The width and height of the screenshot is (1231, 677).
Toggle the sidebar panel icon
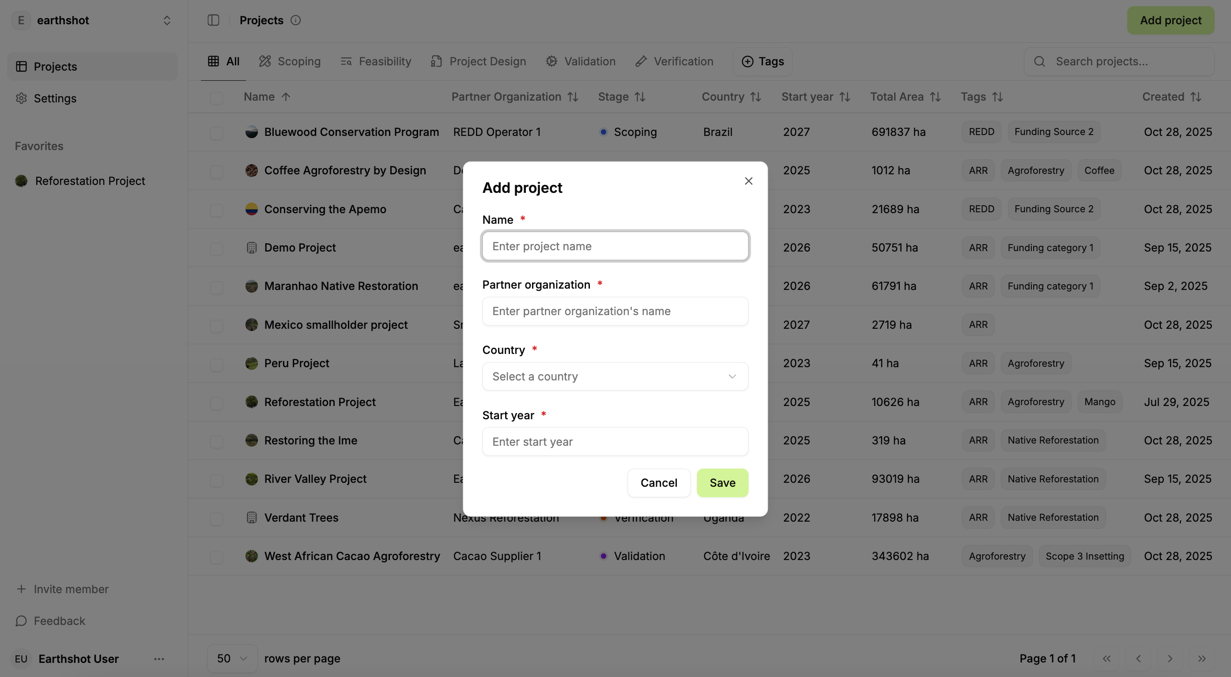coord(213,20)
